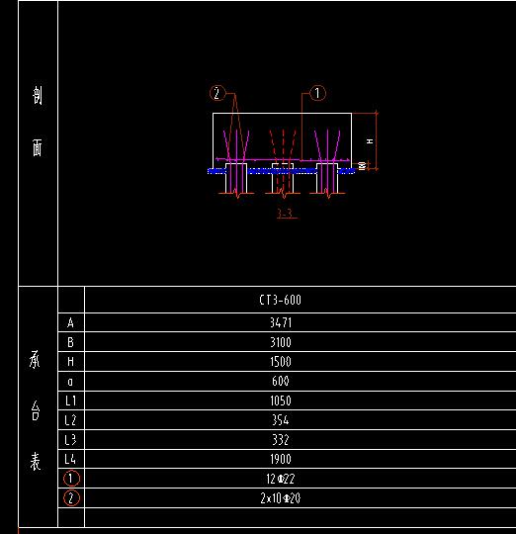
Task: Select the value 1500 in row H
Action: [281, 362]
